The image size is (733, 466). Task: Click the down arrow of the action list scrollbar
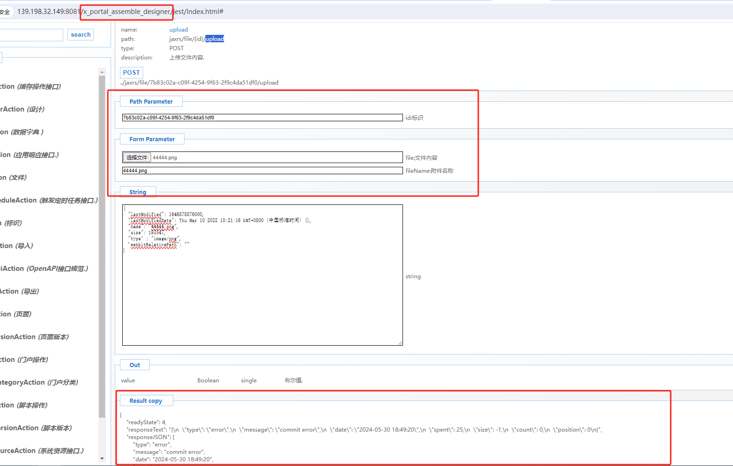[102, 459]
